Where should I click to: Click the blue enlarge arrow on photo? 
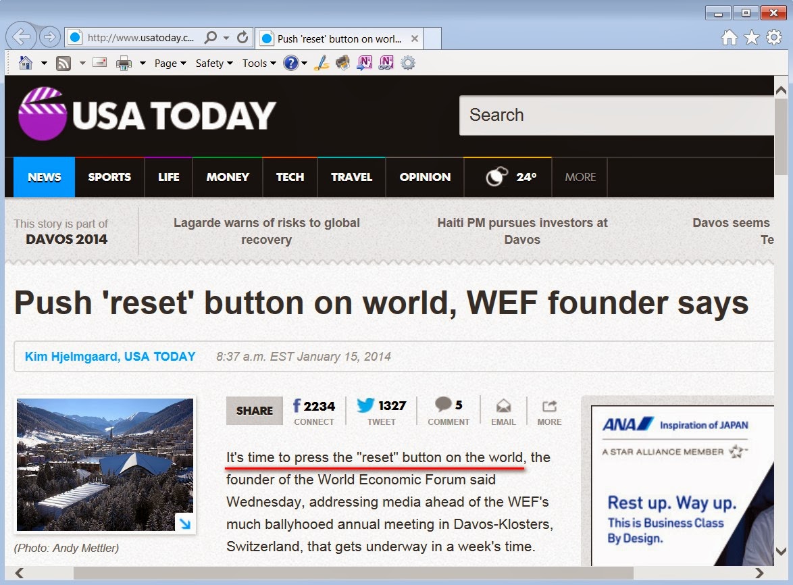[x=184, y=523]
